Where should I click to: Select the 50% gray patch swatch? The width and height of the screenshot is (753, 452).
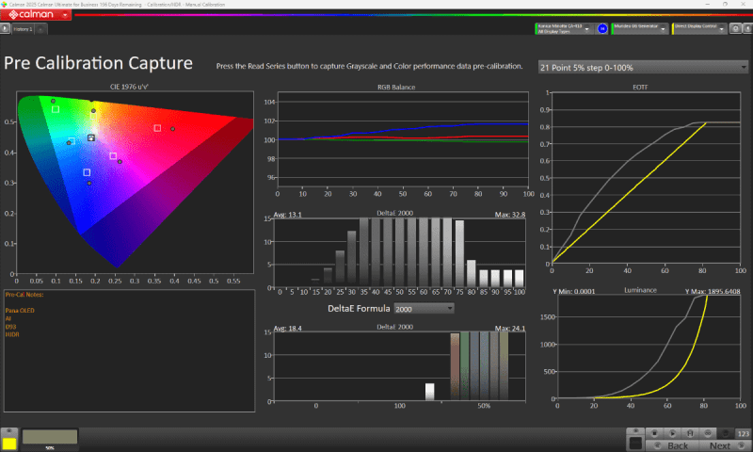tap(50, 437)
